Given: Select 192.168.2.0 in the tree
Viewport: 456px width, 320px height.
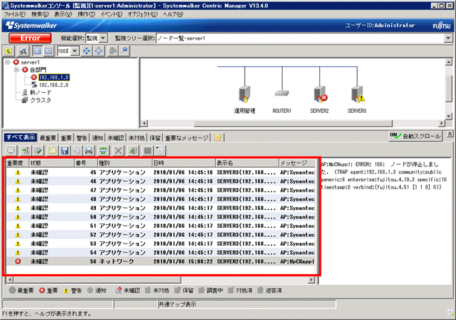Looking at the screenshot, I should (x=54, y=85).
